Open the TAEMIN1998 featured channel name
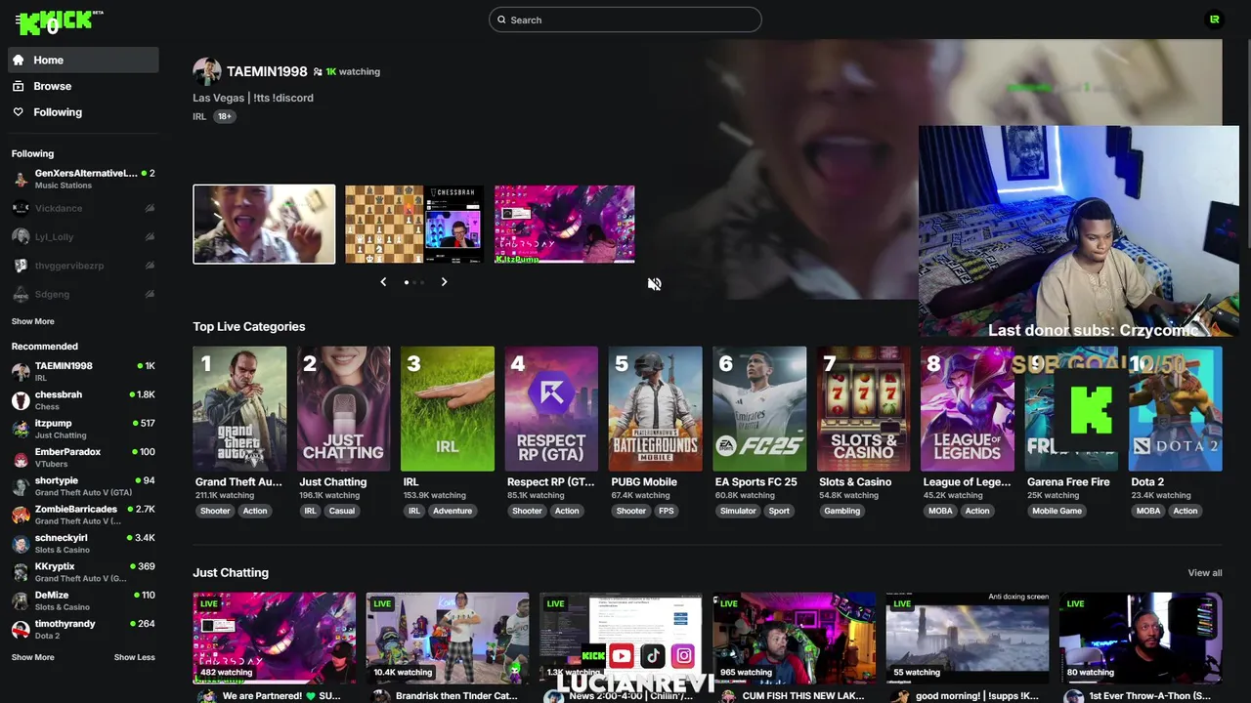 (267, 71)
